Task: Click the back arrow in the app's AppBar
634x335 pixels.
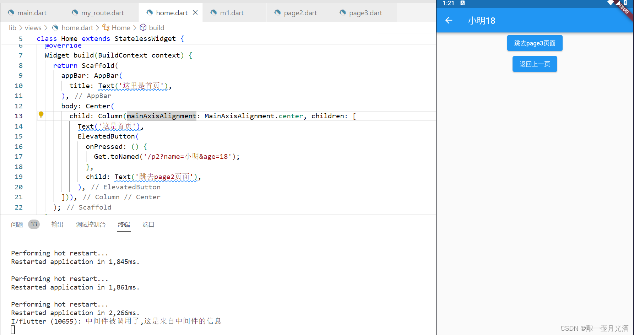Action: tap(448, 20)
